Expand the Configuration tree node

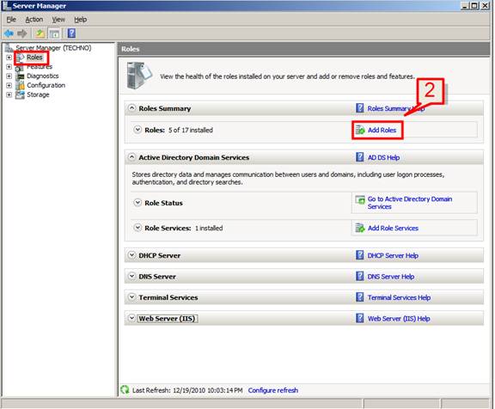9,85
